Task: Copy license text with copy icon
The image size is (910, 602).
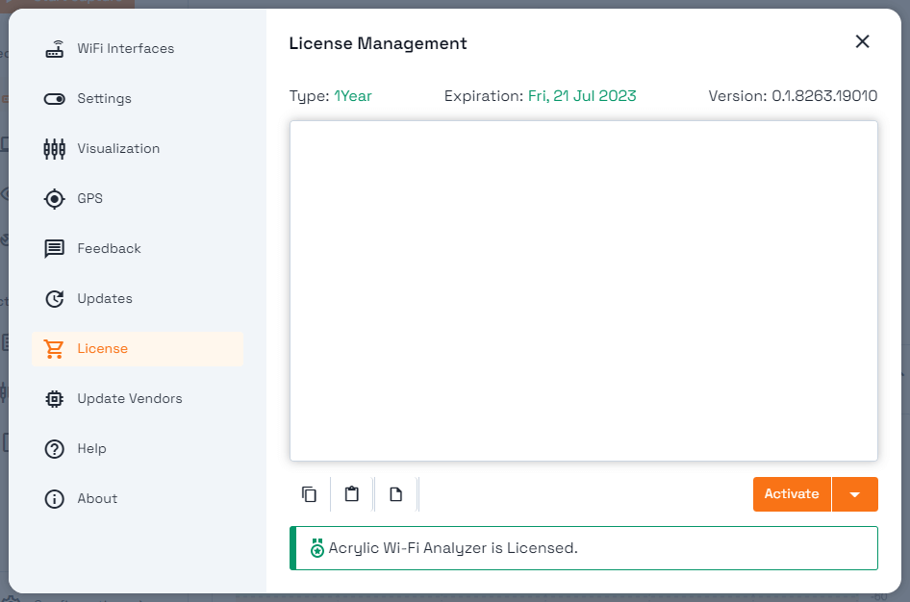Action: pyautogui.click(x=310, y=494)
